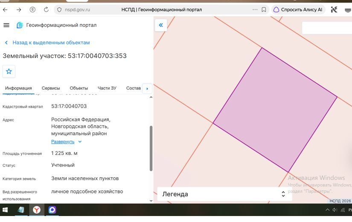Select the status value Учтенный
352x222 pixels.
click(x=63, y=165)
